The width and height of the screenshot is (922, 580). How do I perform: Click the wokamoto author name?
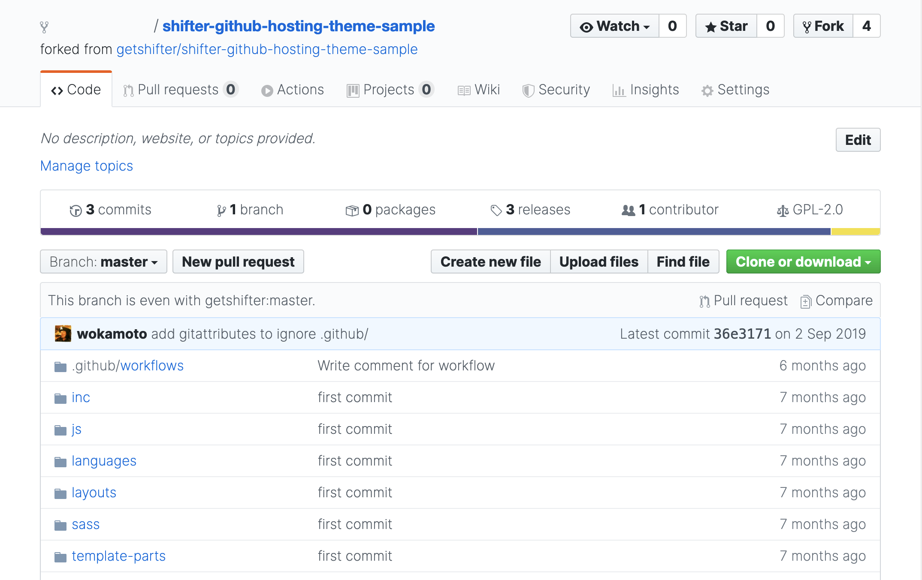pos(112,334)
